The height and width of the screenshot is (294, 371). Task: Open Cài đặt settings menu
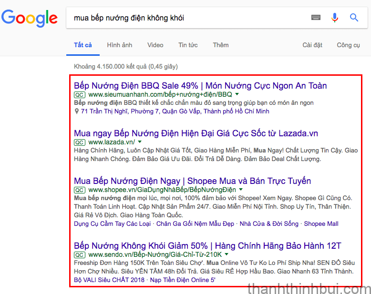[312, 45]
